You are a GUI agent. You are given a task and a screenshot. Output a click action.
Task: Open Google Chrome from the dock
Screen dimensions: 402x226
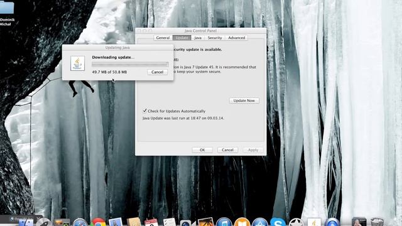(x=99, y=222)
